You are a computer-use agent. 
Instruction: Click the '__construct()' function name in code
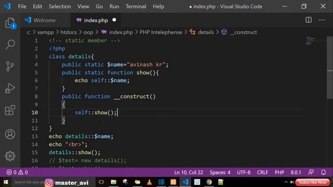pyautogui.click(x=135, y=97)
